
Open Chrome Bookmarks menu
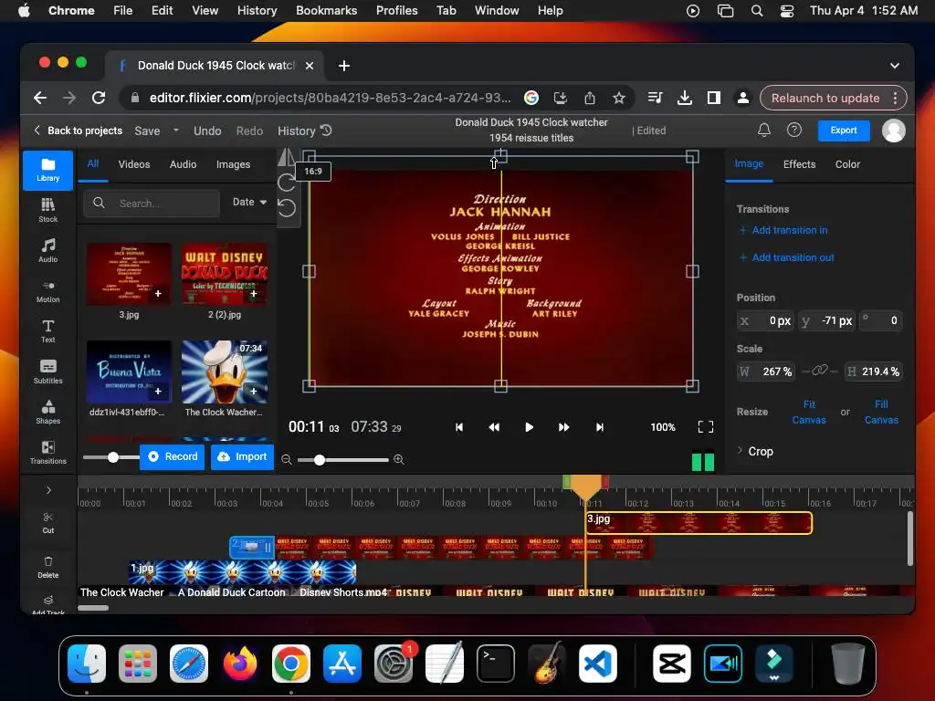[x=326, y=10]
